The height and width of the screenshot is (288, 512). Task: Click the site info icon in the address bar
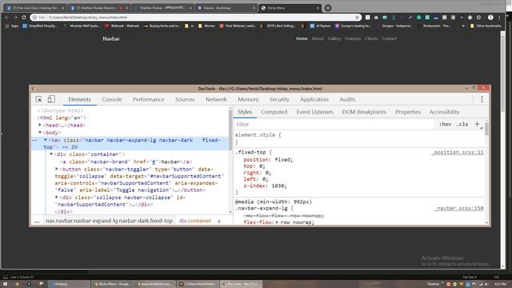coord(34,18)
